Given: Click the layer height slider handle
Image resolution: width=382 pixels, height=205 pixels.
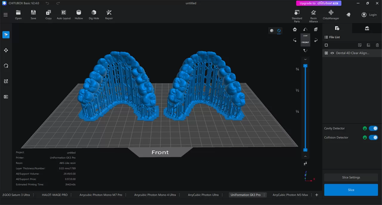Looking at the screenshot, I should click(305, 66).
